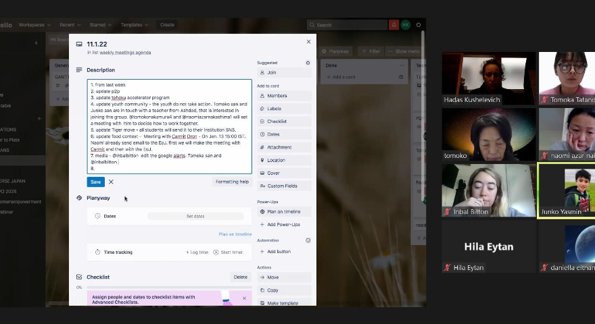Follow the Plan on timeline link
Viewport: 595px width, 324px height.
click(x=235, y=234)
